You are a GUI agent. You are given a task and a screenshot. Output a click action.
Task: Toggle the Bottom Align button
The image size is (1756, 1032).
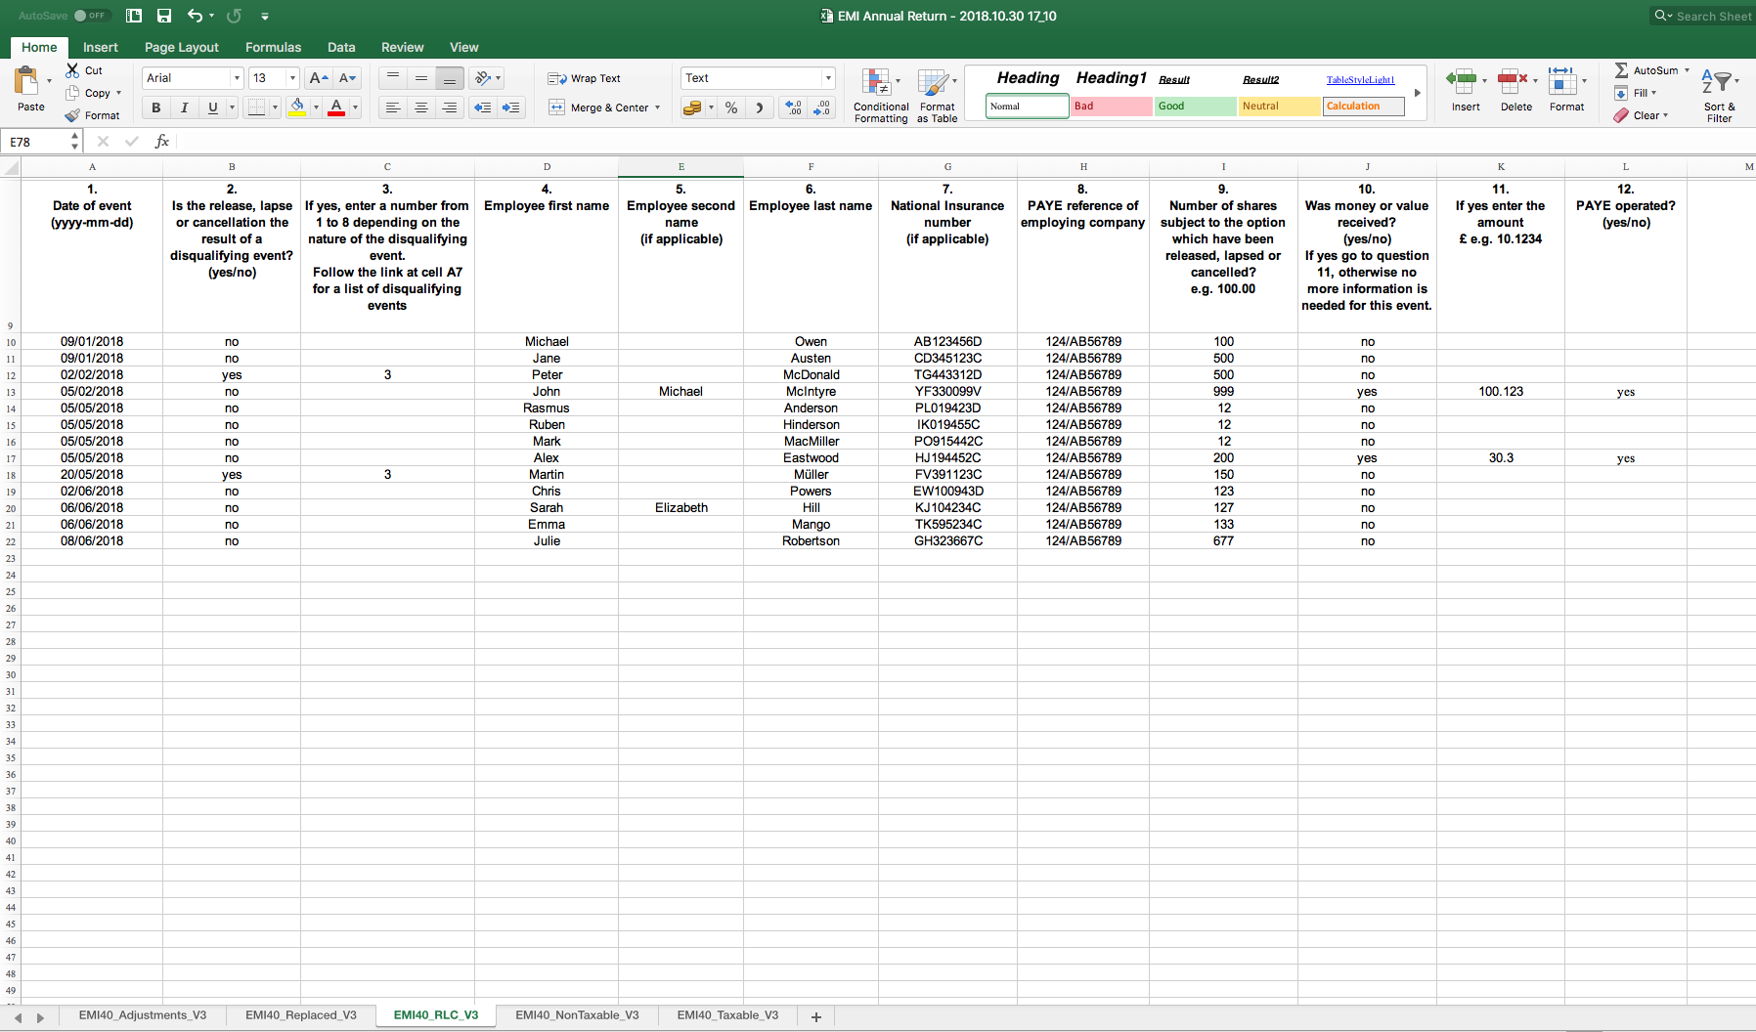449,78
